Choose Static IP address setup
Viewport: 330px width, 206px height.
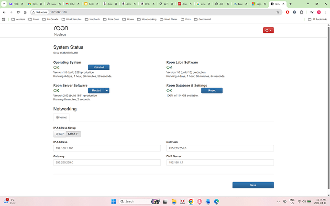coord(73,134)
